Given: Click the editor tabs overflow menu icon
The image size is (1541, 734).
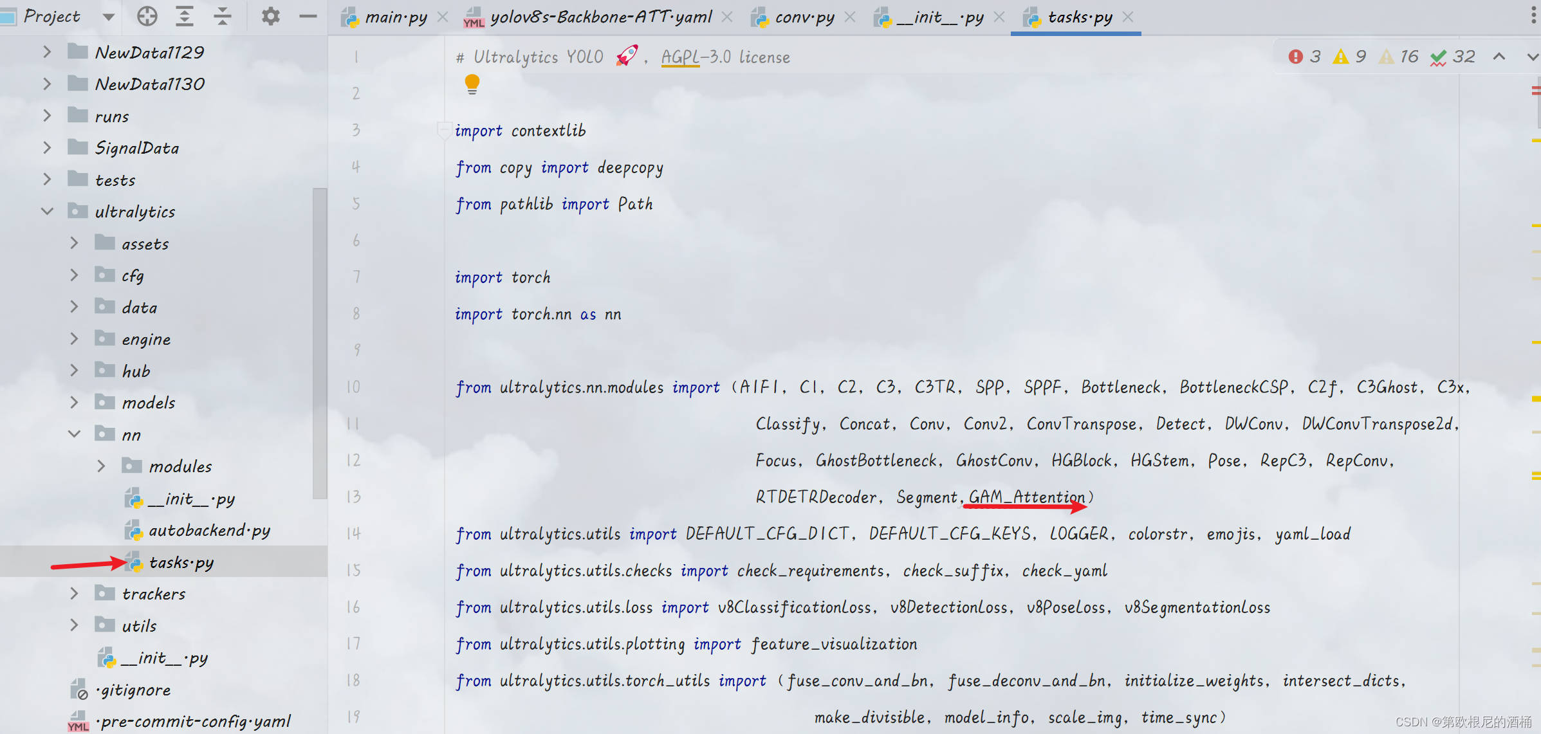Looking at the screenshot, I should click(x=1534, y=16).
